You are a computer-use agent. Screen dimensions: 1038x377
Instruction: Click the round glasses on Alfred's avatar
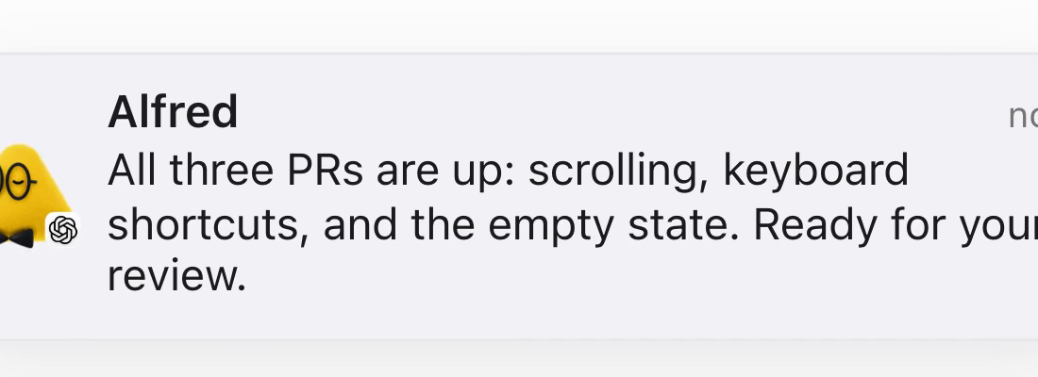[16, 179]
